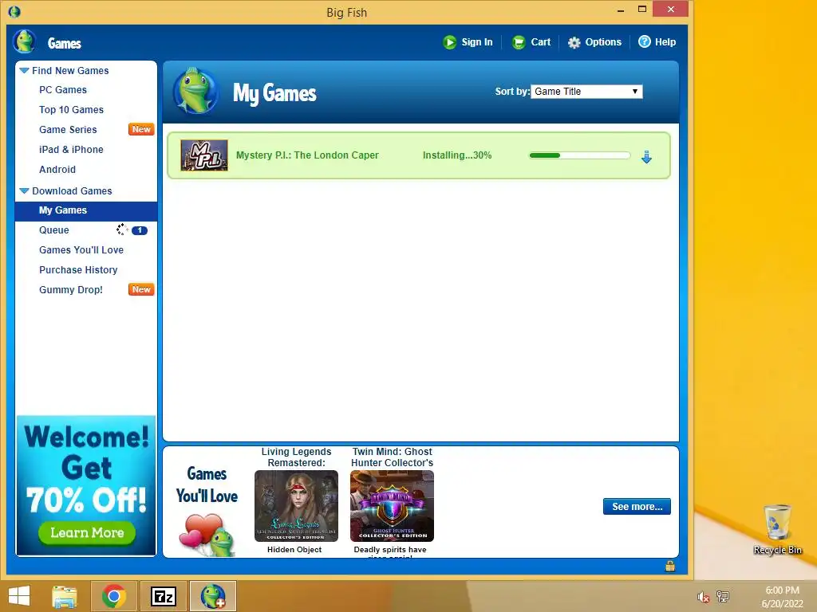Image resolution: width=817 pixels, height=612 pixels.
Task: Click the Big Fish title bar icon
Action: pyautogui.click(x=14, y=11)
